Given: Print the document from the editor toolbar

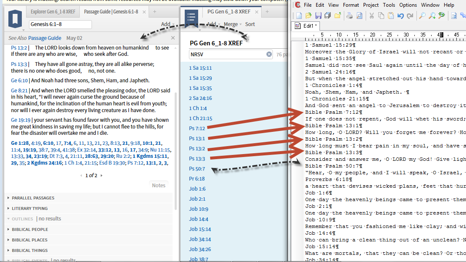Looking at the screenshot, I should [349, 16].
